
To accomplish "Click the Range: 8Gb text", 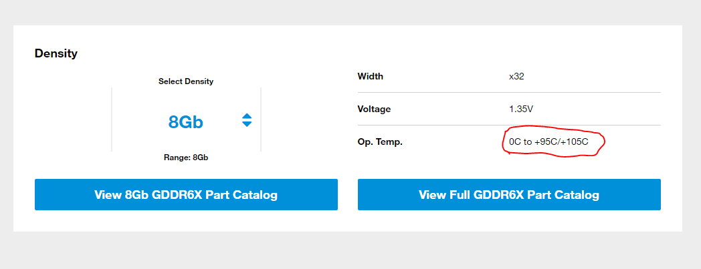I will coord(186,158).
